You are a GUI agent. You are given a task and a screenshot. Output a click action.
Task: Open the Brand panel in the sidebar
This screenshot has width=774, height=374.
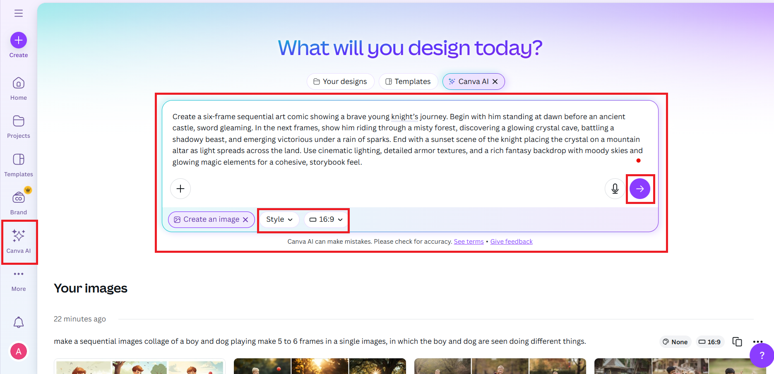click(x=18, y=198)
